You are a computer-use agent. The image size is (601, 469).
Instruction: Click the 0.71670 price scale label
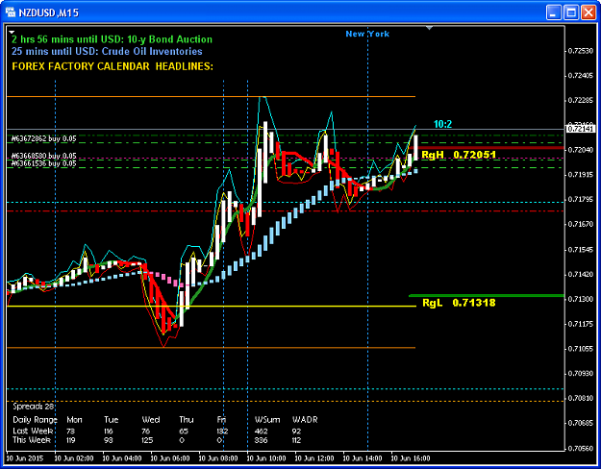[581, 224]
